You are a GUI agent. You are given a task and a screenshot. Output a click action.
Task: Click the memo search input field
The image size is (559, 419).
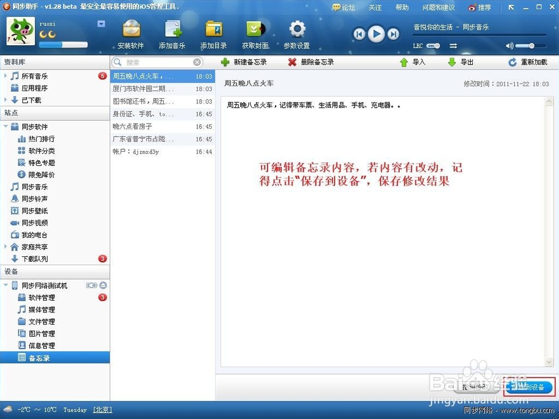[157, 63]
